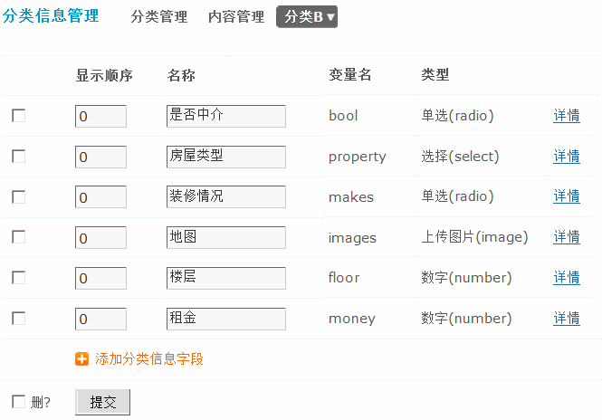Click the display order field for makes
602x420 pixels.
(x=100, y=197)
